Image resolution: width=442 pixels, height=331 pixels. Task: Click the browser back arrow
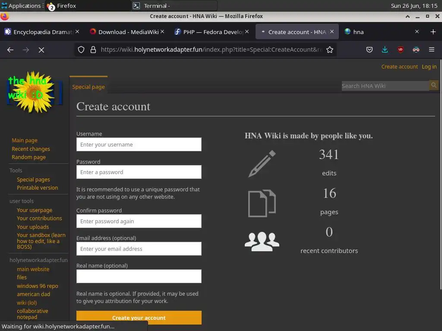(x=10, y=50)
